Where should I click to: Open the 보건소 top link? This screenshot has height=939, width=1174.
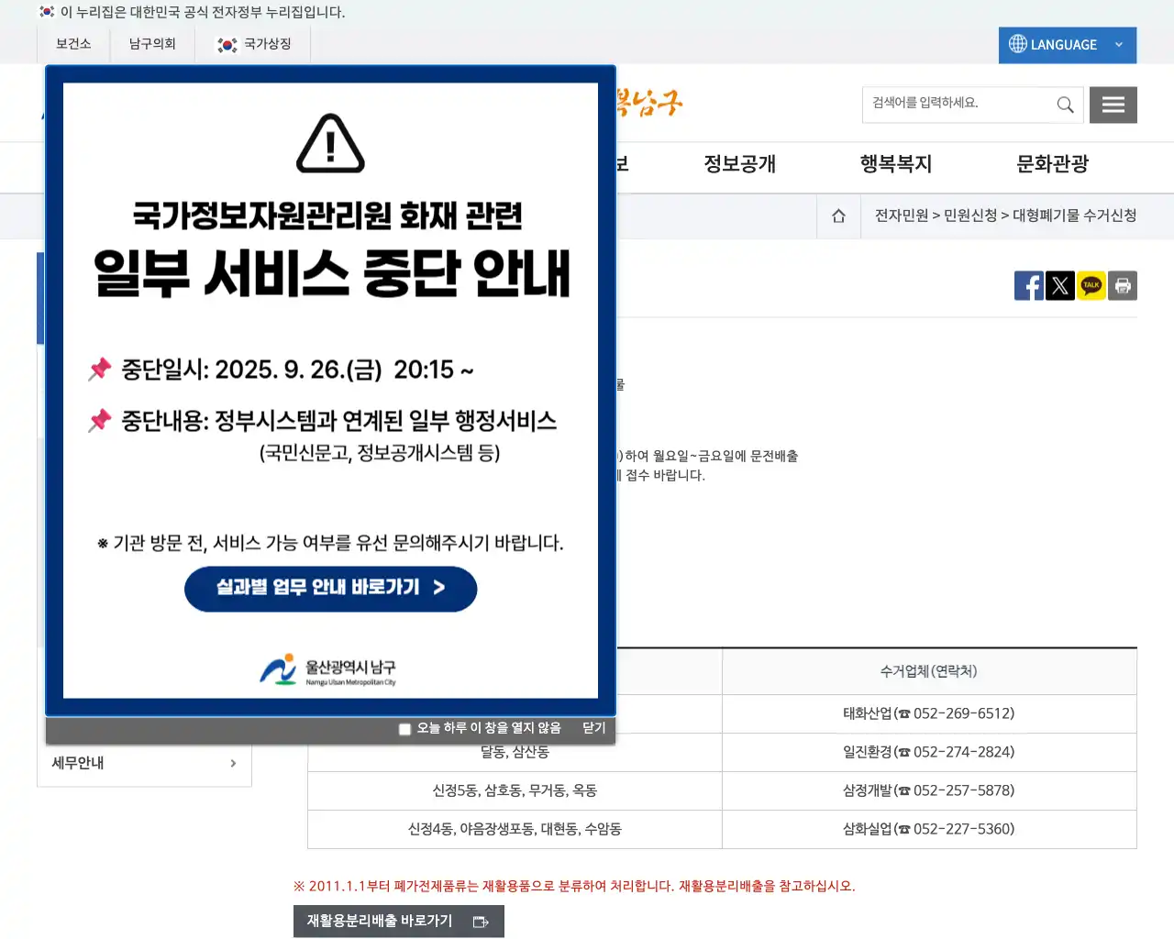click(x=73, y=44)
